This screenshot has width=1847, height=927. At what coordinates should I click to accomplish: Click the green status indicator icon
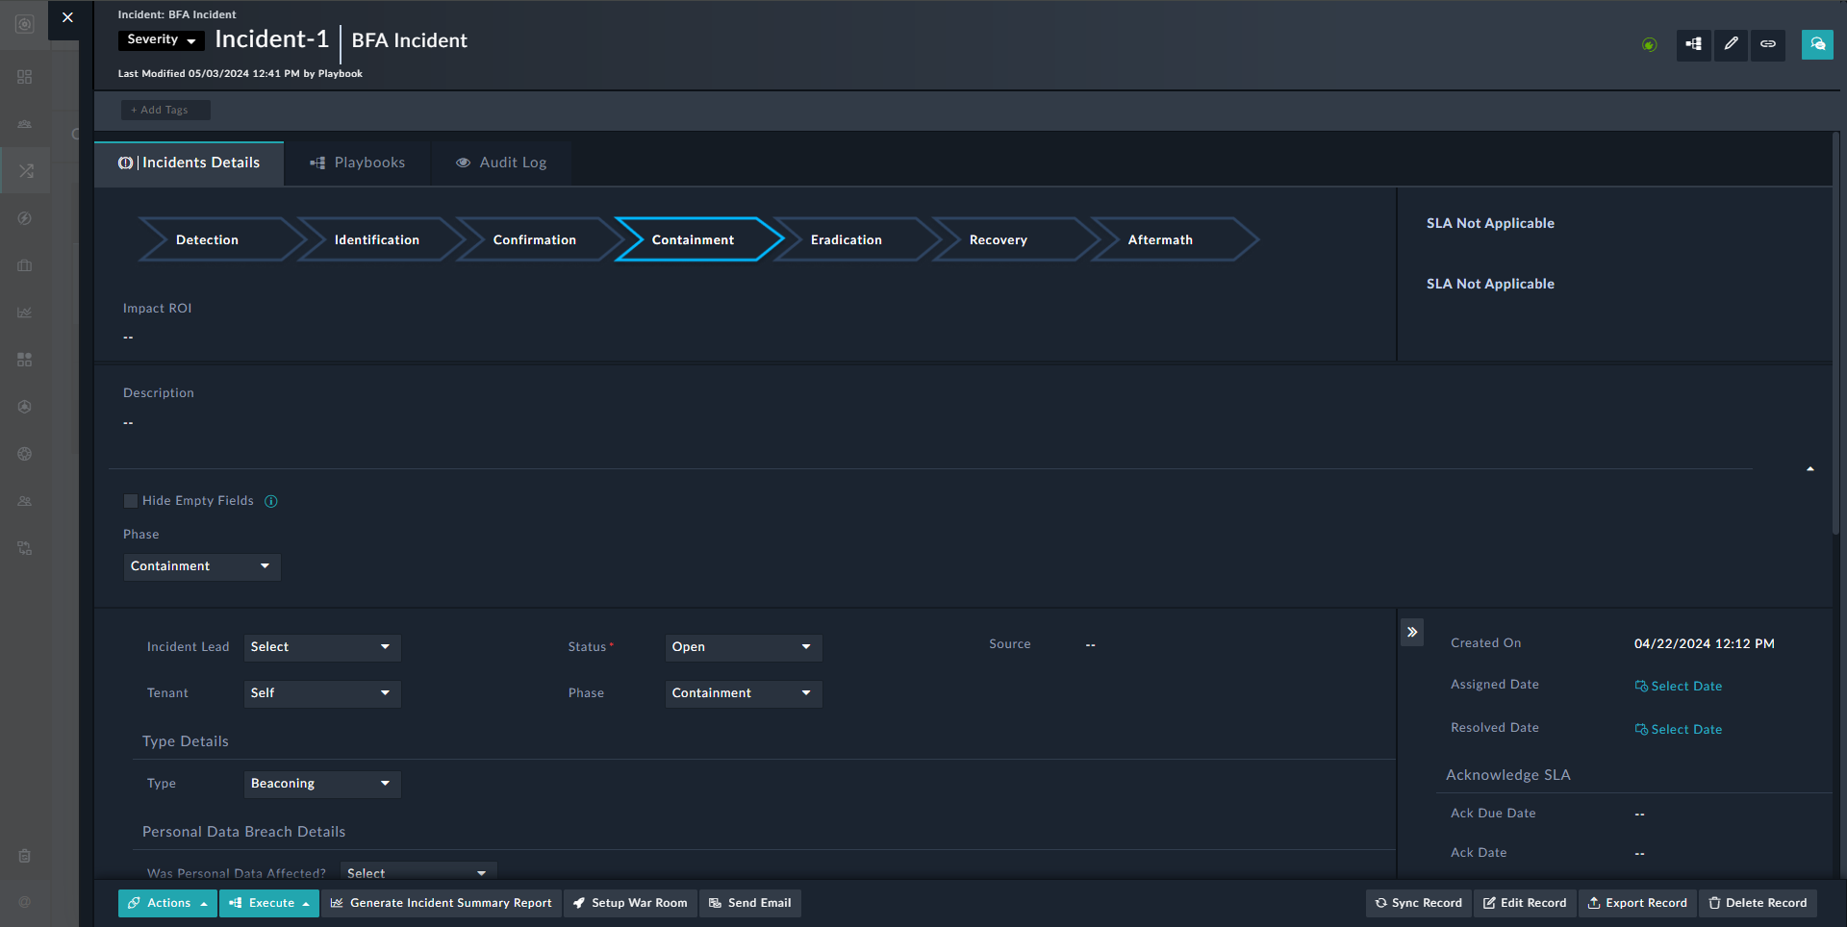(1649, 45)
